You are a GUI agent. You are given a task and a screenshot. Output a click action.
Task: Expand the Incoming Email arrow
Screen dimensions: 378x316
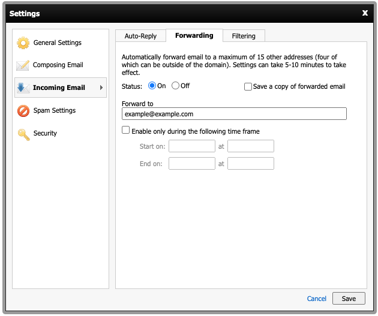point(101,88)
